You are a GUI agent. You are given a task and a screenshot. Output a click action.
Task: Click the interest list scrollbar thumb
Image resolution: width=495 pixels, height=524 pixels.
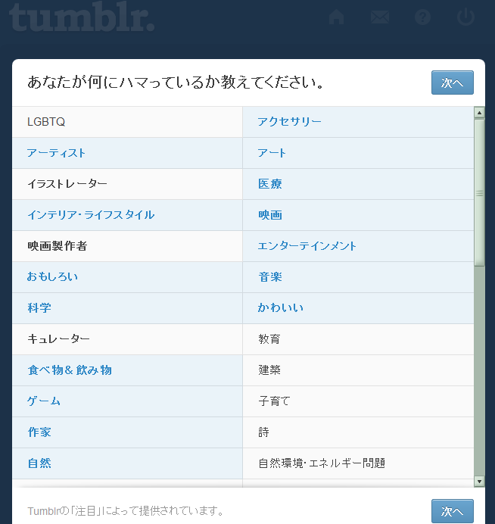pos(479,193)
